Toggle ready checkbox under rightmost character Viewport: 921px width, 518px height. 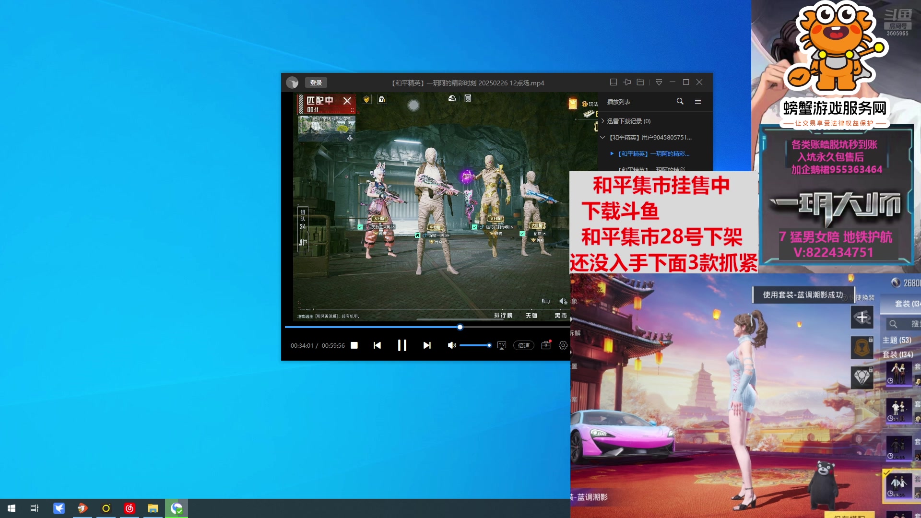(522, 234)
